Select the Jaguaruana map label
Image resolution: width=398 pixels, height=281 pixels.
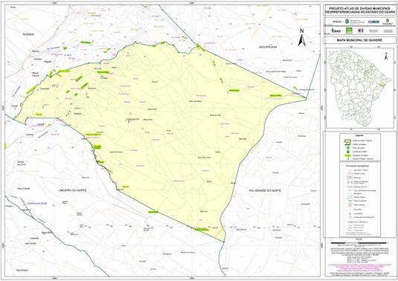[268, 47]
